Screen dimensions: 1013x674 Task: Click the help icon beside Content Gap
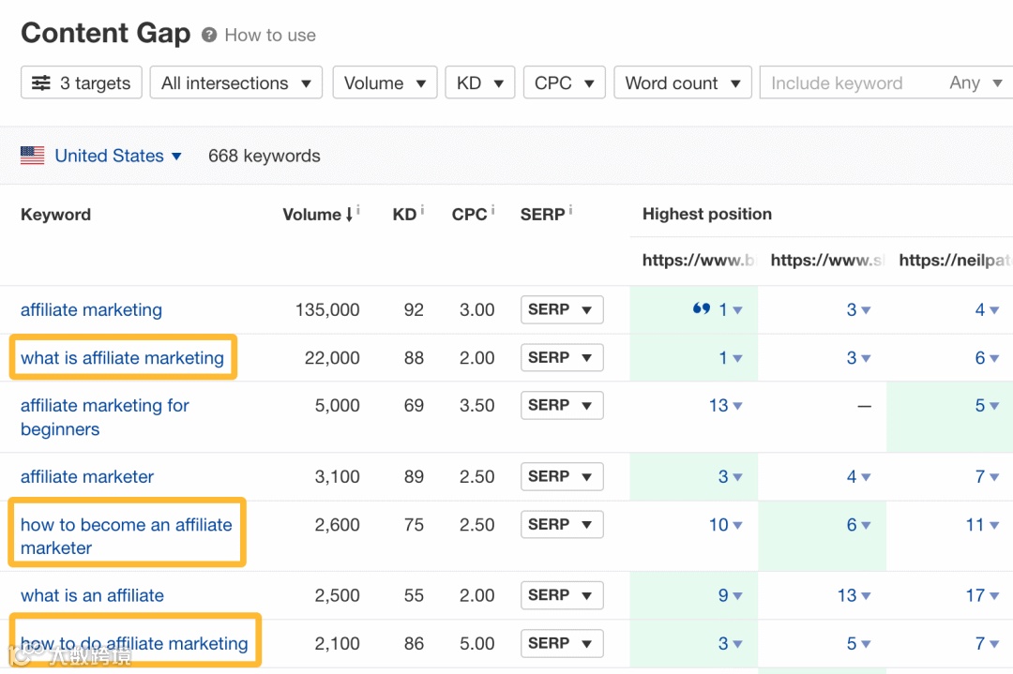(209, 36)
